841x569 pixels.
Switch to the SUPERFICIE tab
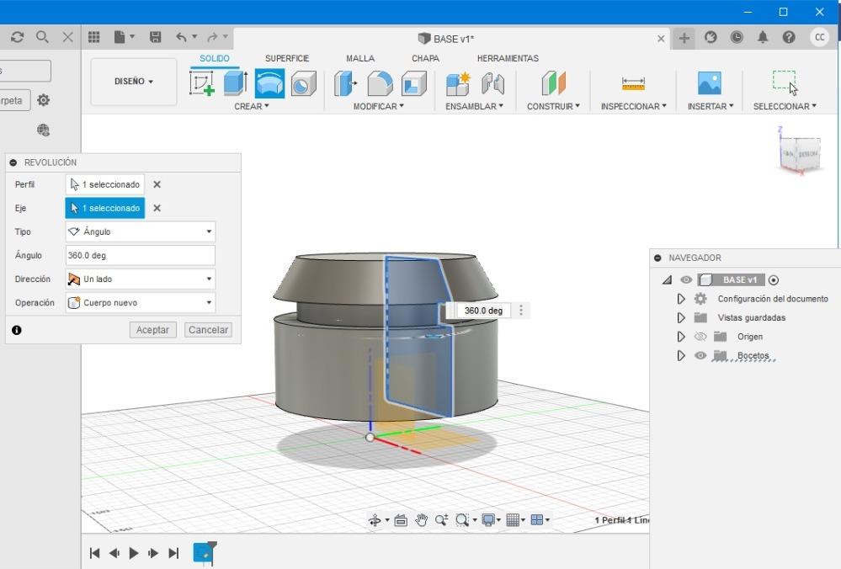[287, 58]
